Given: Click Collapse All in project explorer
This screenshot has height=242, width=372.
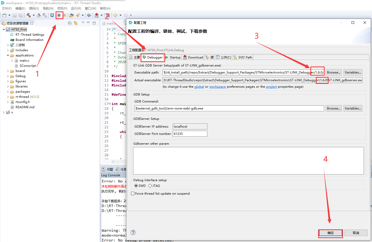Looking at the screenshot, I should tap(70, 23).
